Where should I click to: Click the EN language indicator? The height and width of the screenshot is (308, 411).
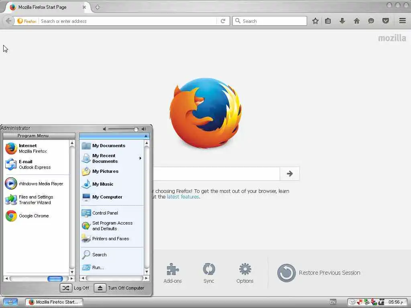[x=333, y=302]
